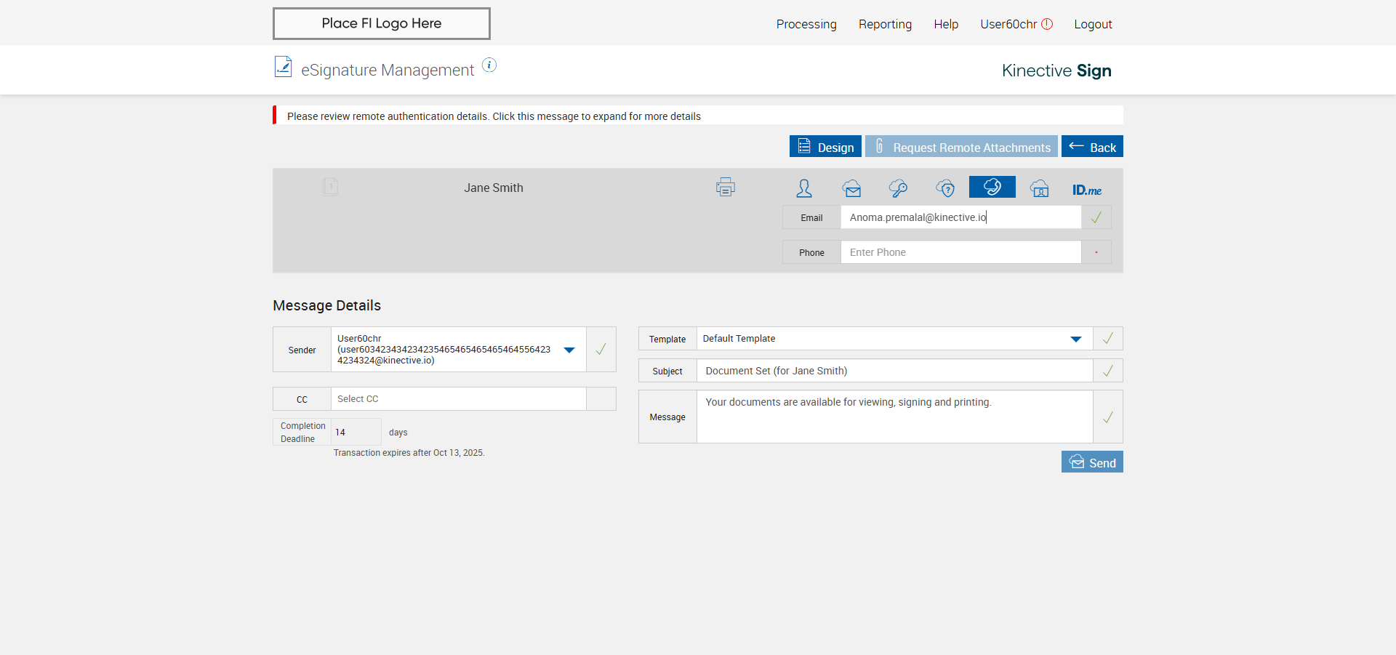Click the document icon beside Jane Smith
Image resolution: width=1396 pixels, height=655 pixels.
click(x=330, y=187)
